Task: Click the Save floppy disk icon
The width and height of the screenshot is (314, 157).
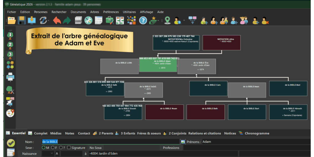Action: pos(22,21)
